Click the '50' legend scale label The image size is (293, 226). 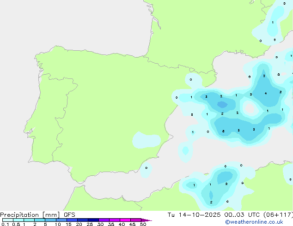point(143,224)
